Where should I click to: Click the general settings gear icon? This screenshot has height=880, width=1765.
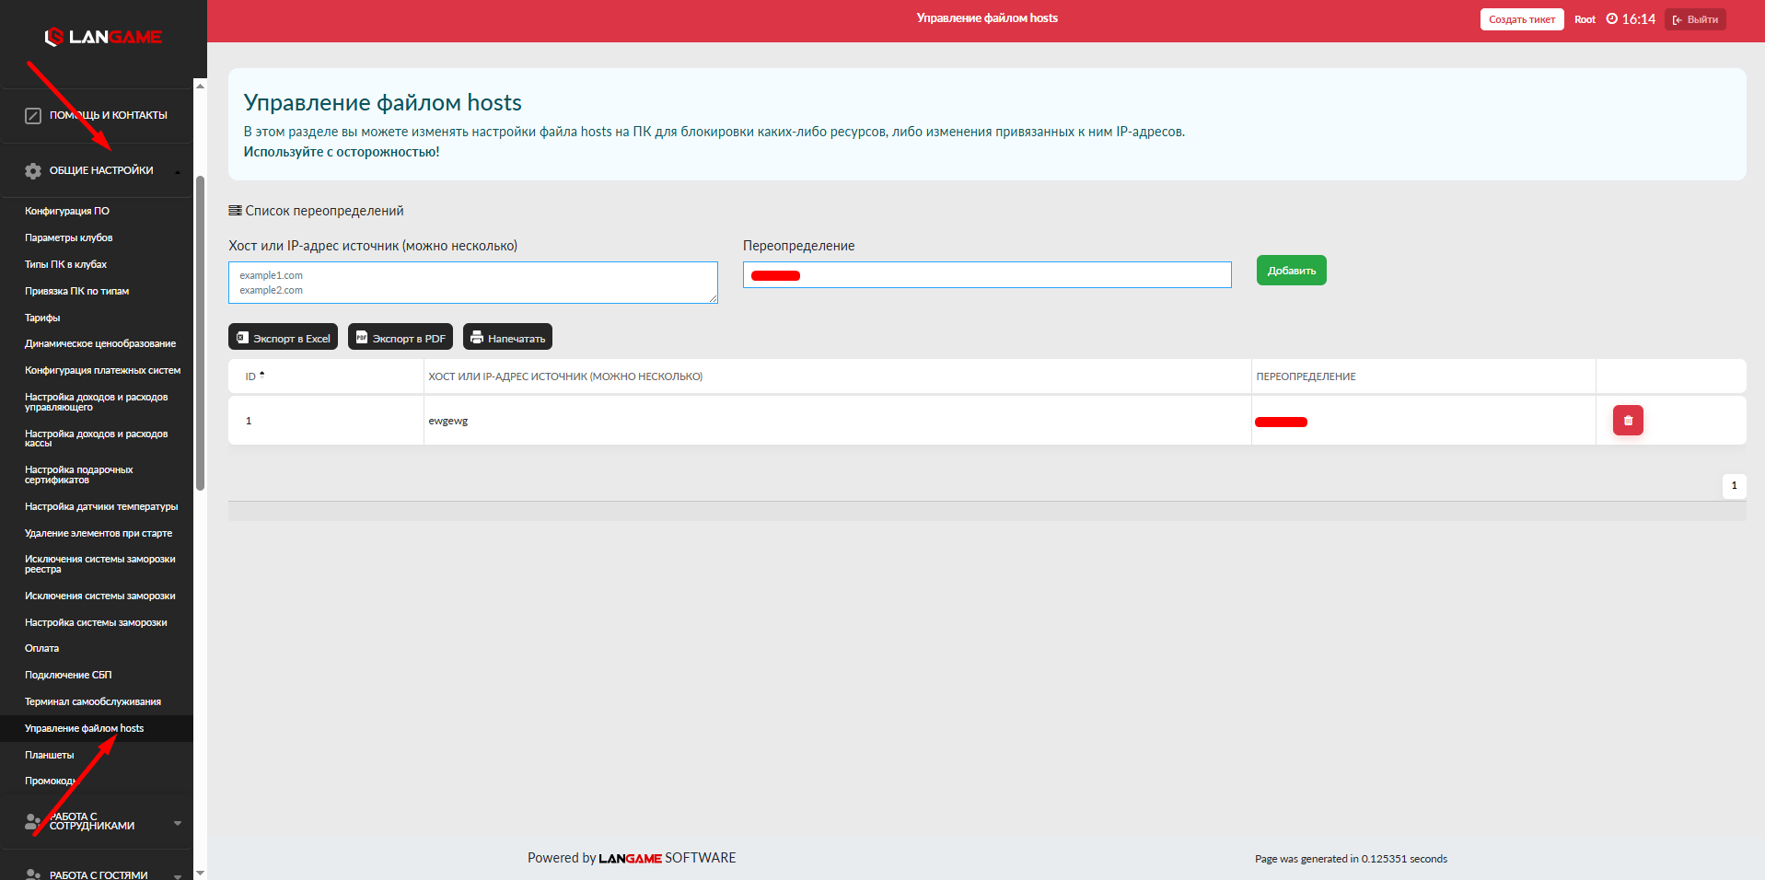[33, 171]
